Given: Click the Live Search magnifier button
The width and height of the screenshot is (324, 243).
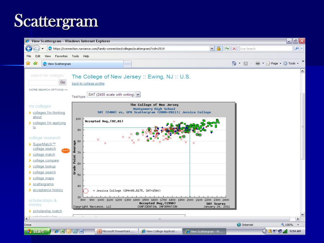Looking at the screenshot, I should (297, 48).
